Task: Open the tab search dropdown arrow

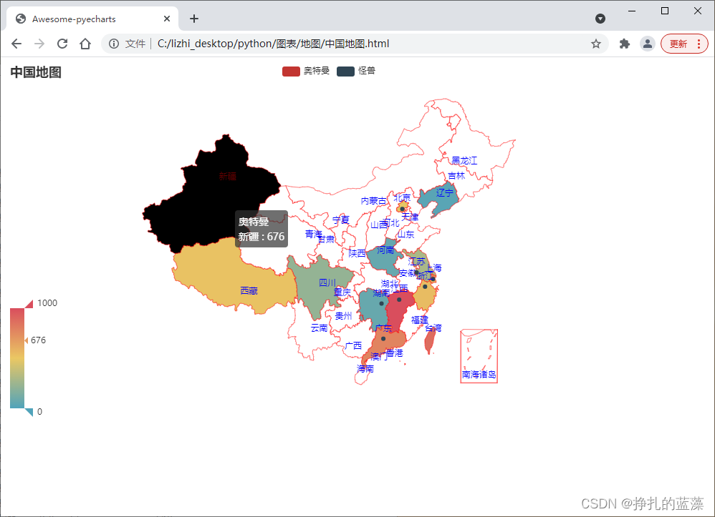Action: (x=600, y=19)
